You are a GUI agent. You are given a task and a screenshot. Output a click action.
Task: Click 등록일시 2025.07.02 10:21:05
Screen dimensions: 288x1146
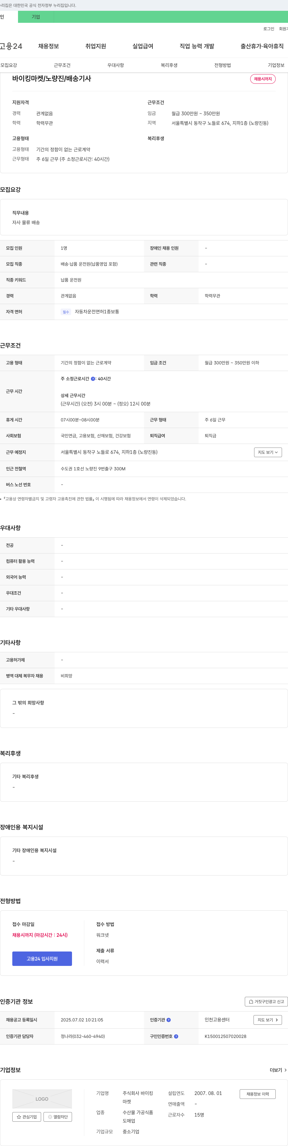(x=82, y=1020)
